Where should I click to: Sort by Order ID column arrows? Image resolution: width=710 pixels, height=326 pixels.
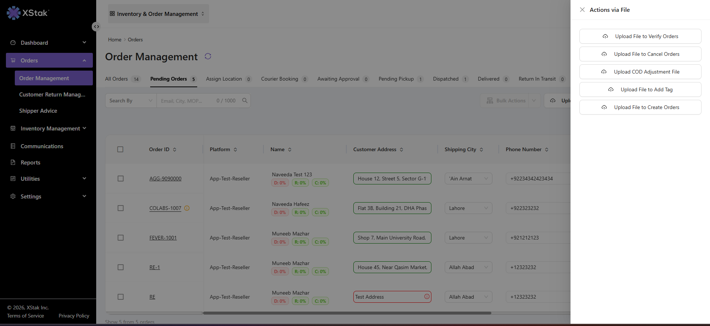175,150
